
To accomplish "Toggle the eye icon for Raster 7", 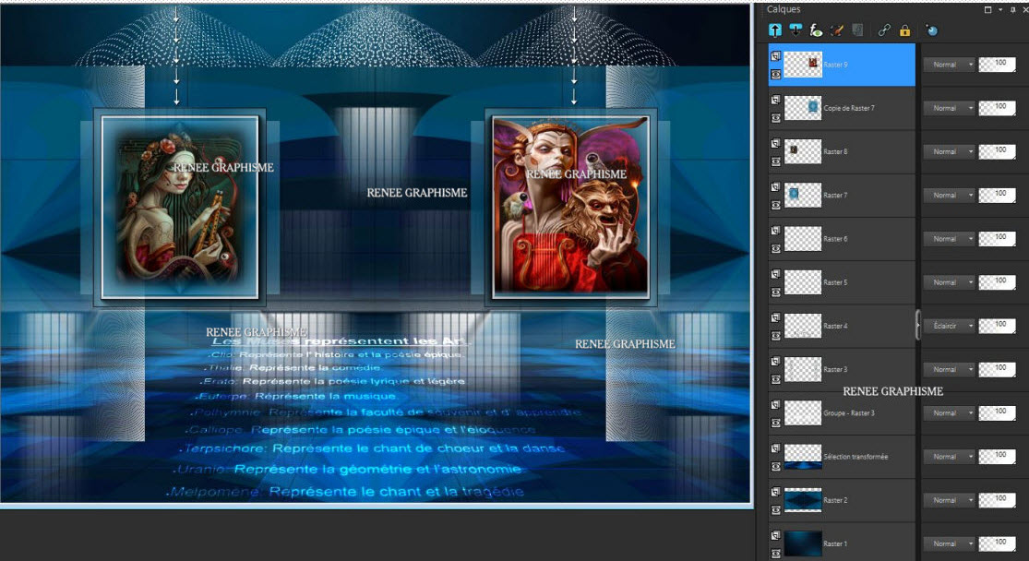I will coord(776,205).
